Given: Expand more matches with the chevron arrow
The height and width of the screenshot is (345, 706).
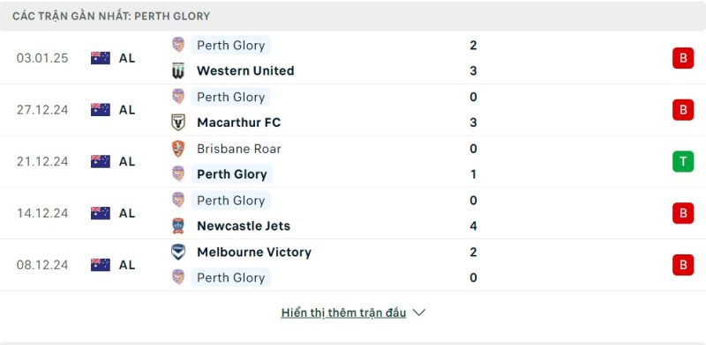Looking at the screenshot, I should point(418,312).
